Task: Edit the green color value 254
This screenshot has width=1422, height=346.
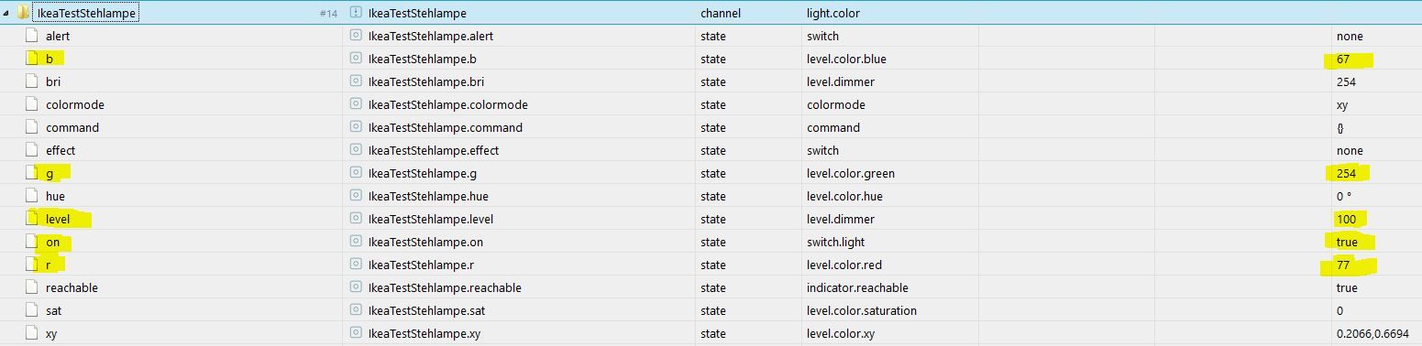Action: click(x=1346, y=173)
